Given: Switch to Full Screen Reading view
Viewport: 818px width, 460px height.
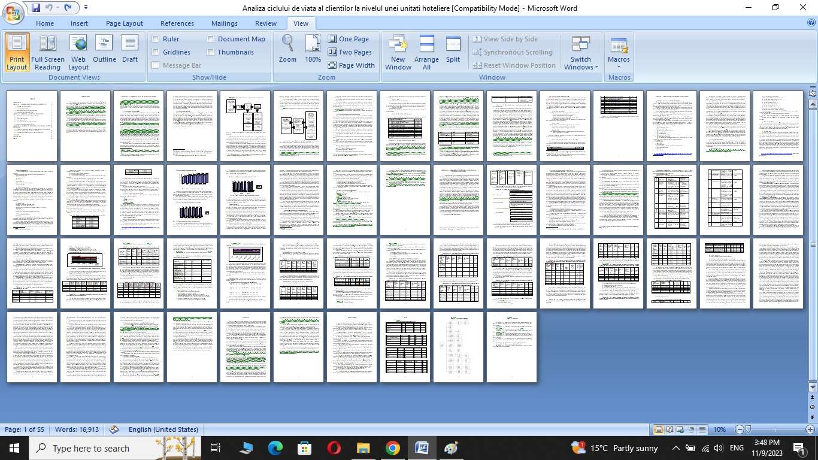Looking at the screenshot, I should (47, 53).
